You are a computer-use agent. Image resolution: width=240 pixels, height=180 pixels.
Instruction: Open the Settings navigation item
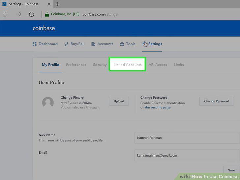tap(152, 44)
